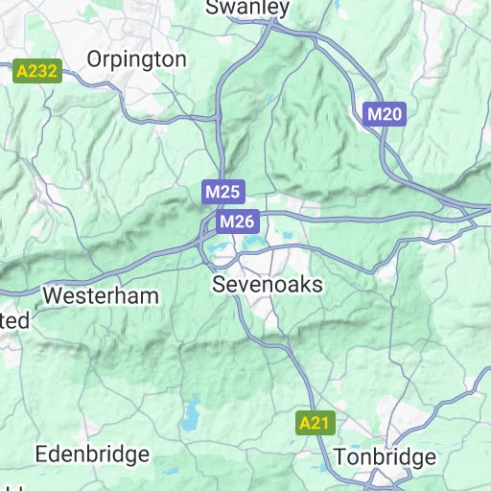The height and width of the screenshot is (491, 491).
Task: Click the M20 motorway shield
Action: click(385, 114)
